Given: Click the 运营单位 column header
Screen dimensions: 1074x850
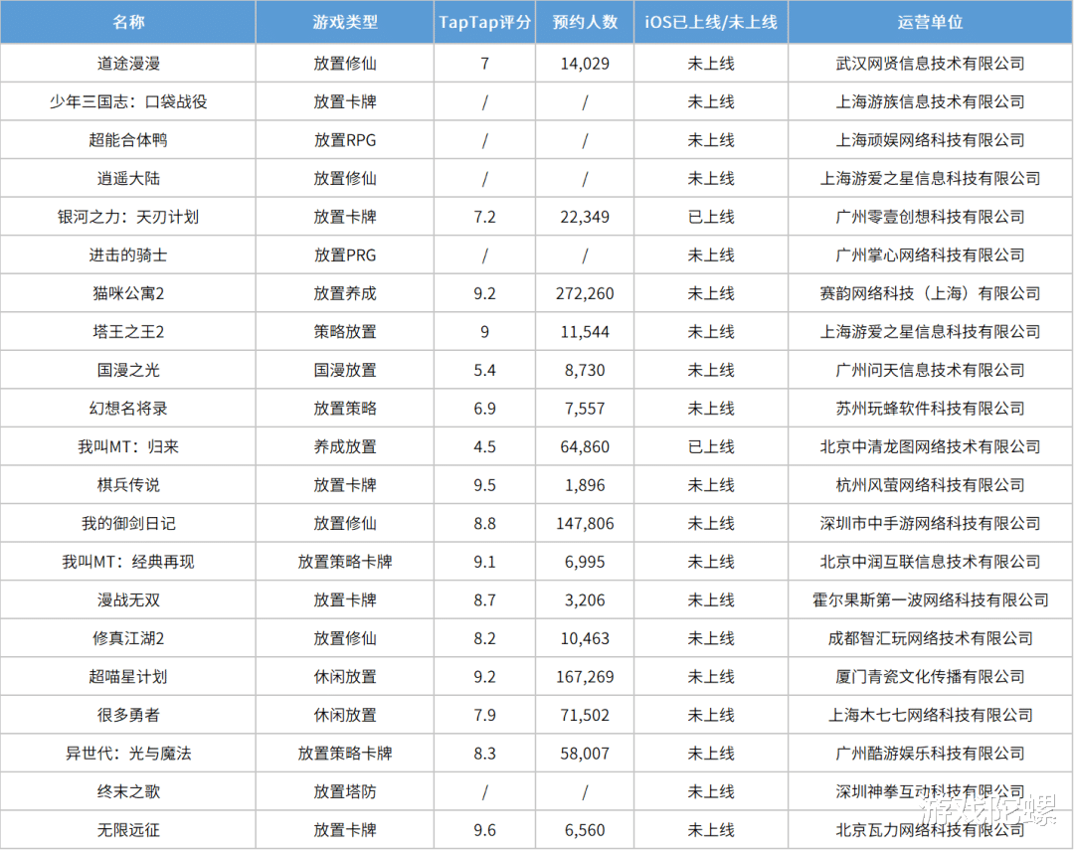Looking at the screenshot, I should 930,22.
